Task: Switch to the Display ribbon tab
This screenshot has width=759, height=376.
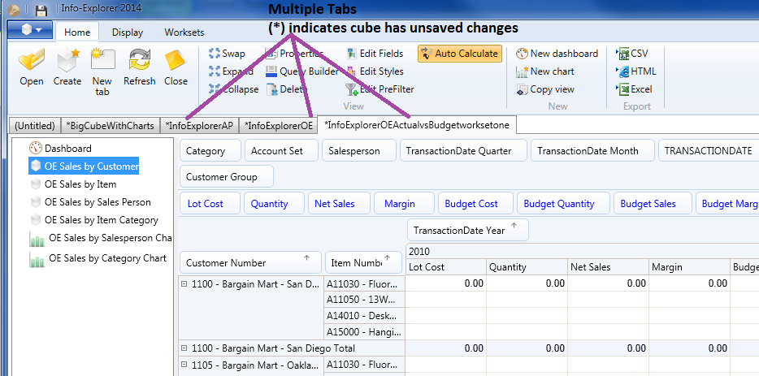Action: point(128,32)
